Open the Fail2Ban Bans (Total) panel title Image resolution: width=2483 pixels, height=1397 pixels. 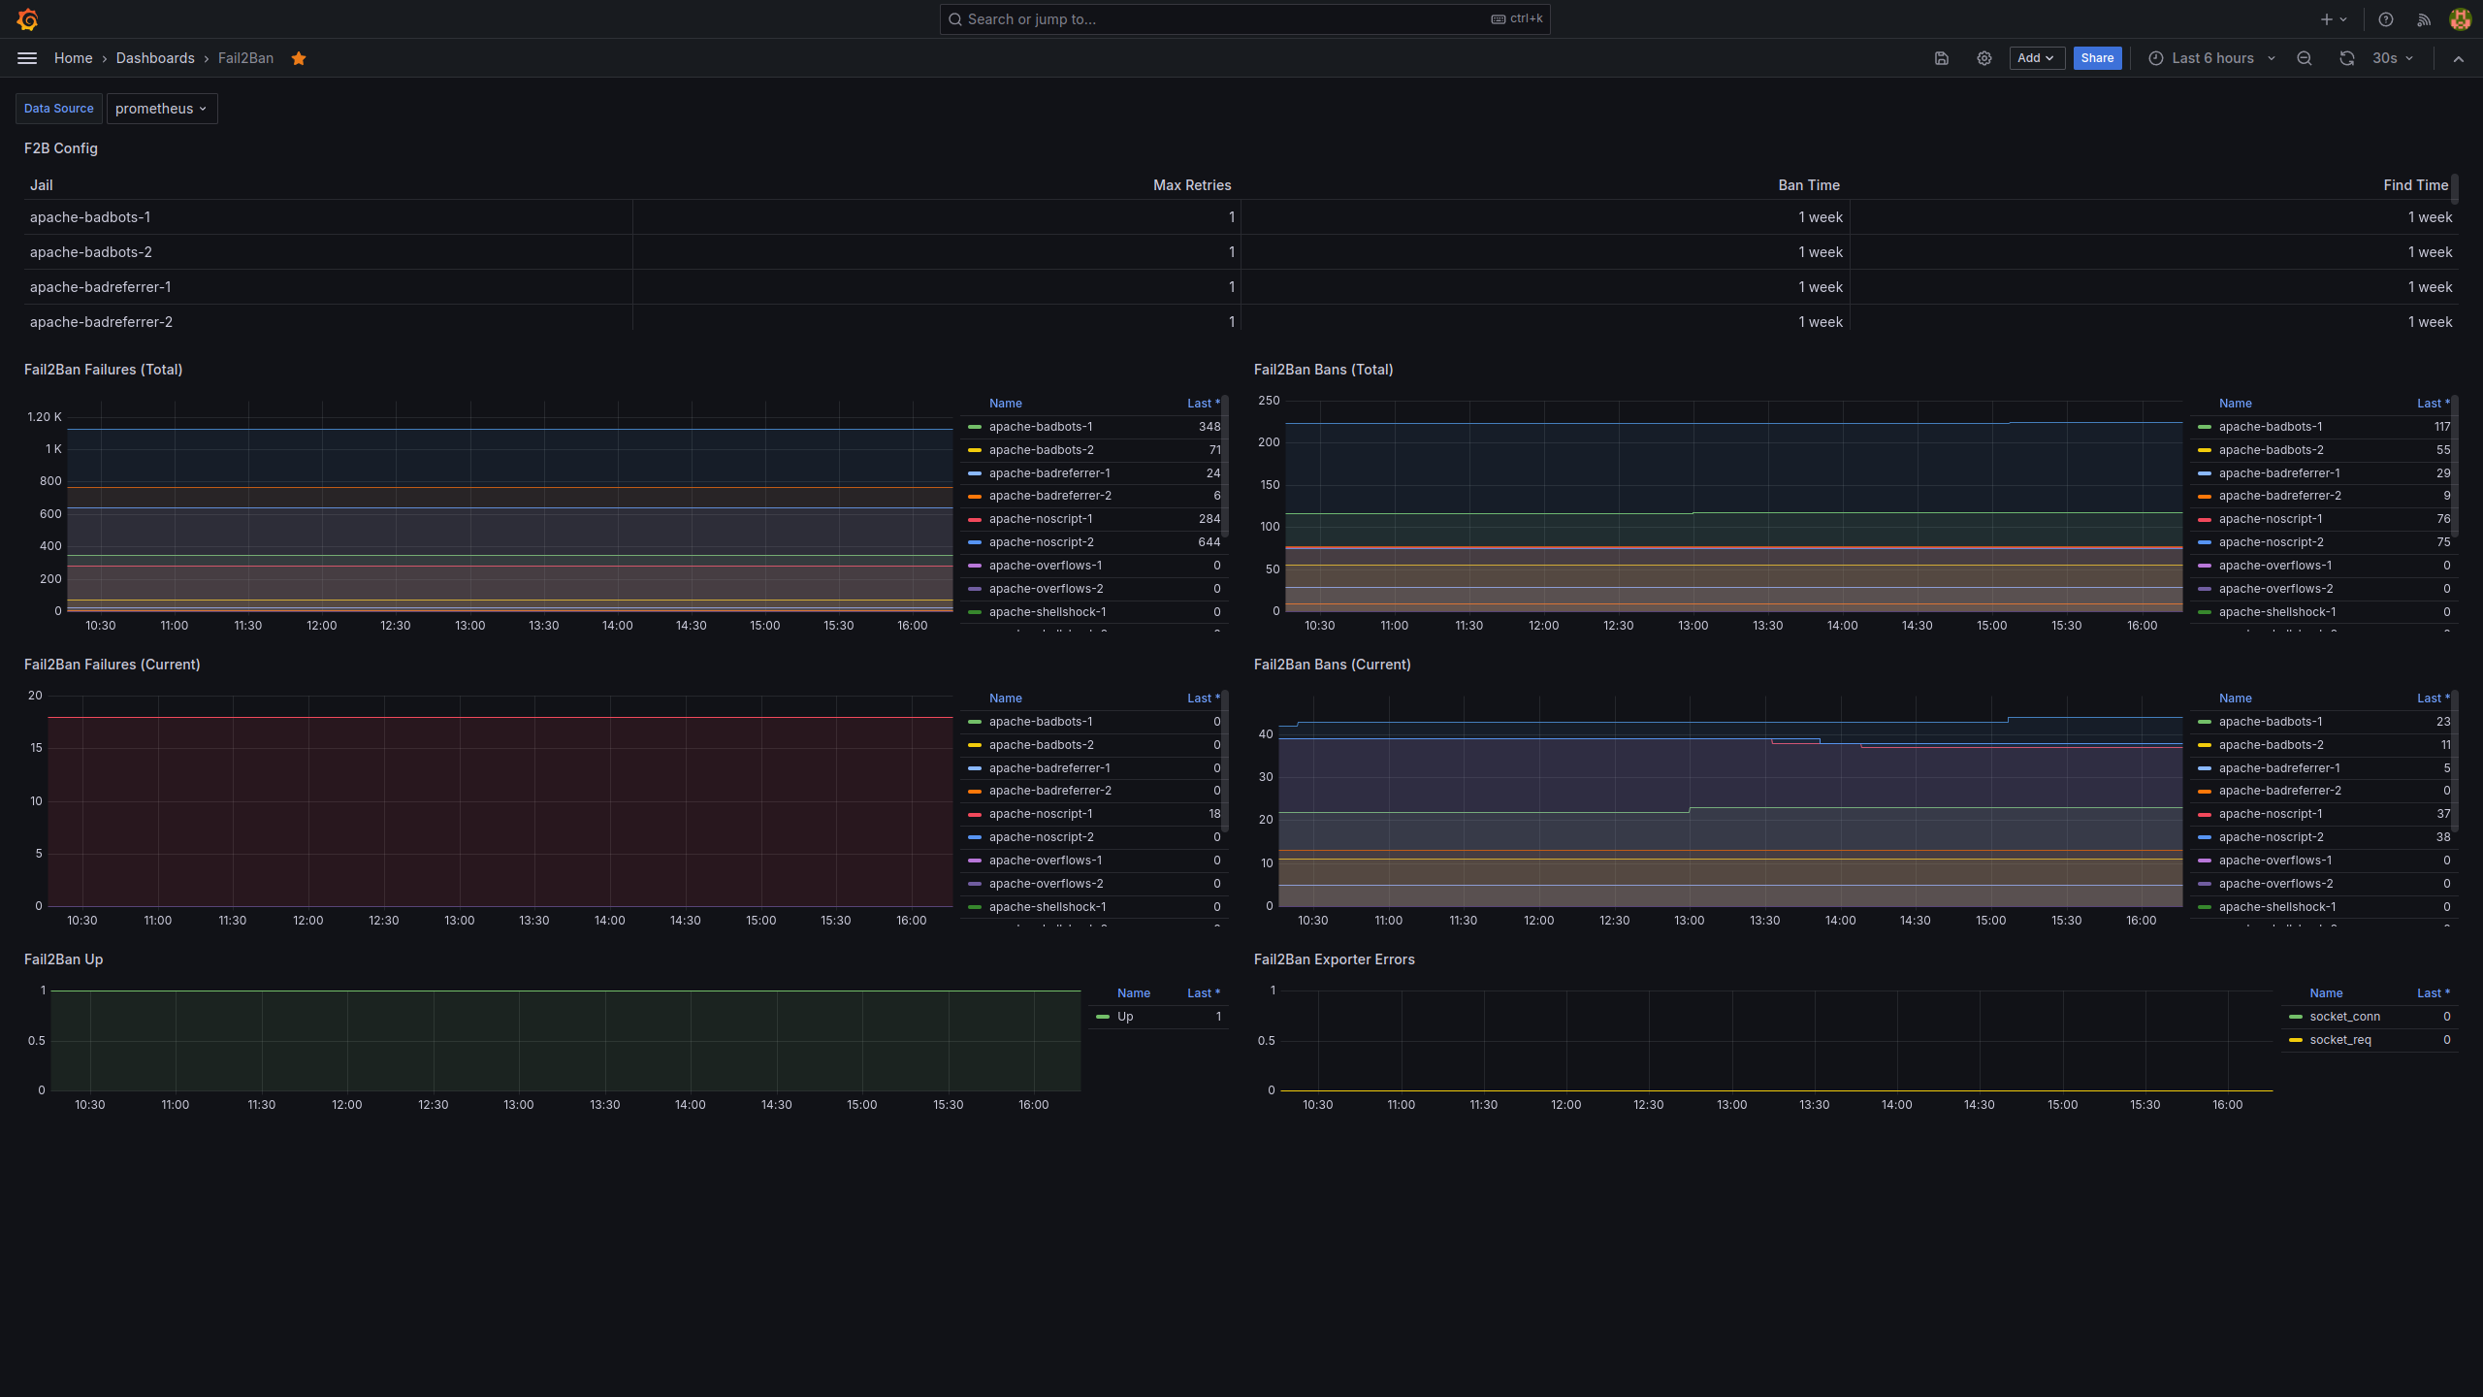(x=1324, y=370)
